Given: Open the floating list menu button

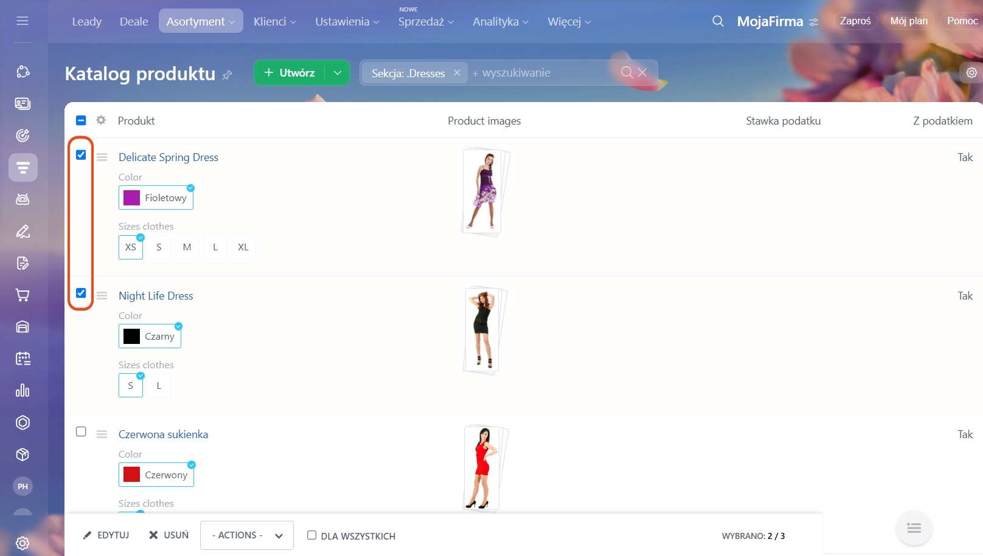Looking at the screenshot, I should 914,527.
